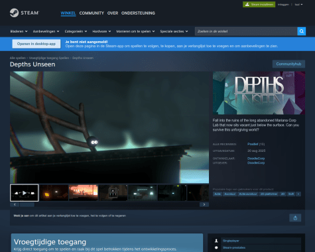Select the dark orange-glow screenshot thumbnail
The height and width of the screenshot is (252, 315).
pos(54,193)
